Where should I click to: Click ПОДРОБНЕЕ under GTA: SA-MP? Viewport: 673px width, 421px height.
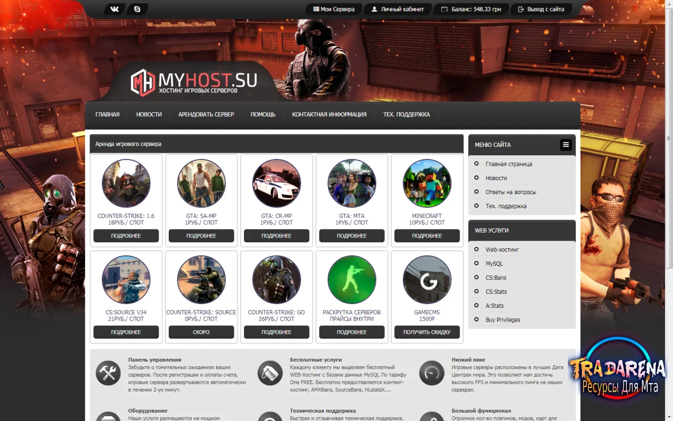pos(201,236)
